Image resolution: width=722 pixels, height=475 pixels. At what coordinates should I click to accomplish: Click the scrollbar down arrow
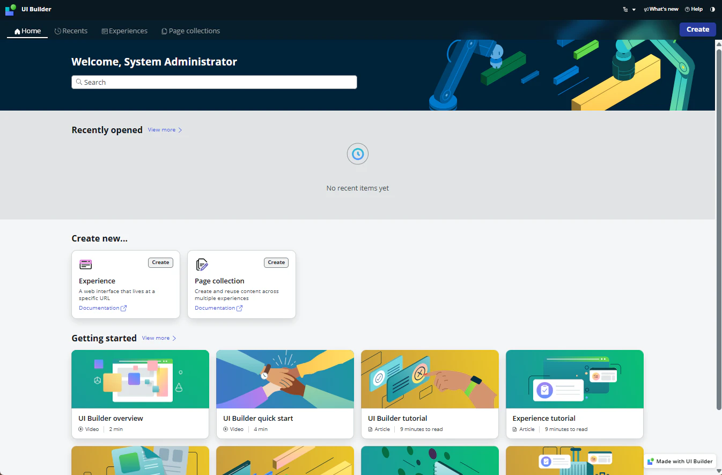pyautogui.click(x=719, y=471)
